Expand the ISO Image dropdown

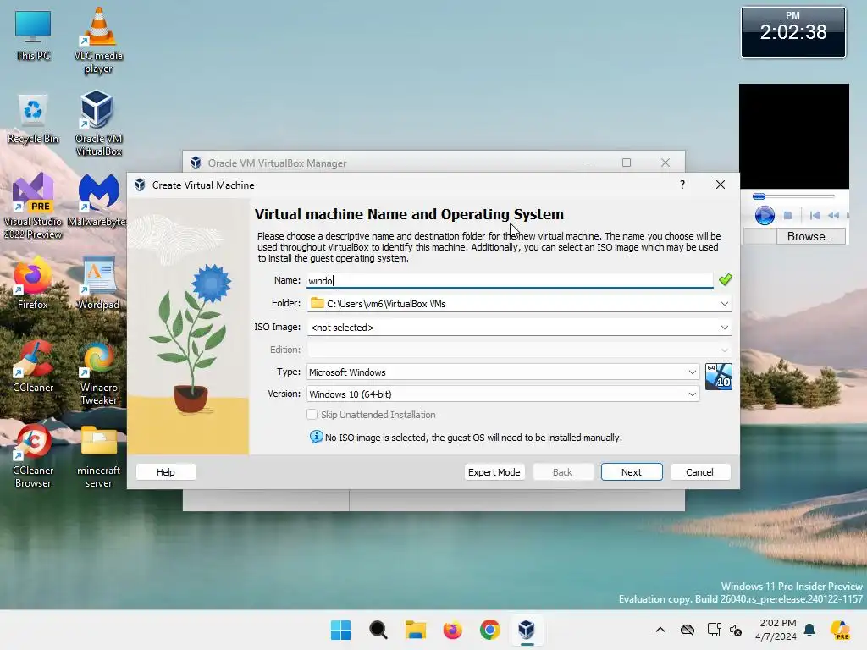(725, 328)
